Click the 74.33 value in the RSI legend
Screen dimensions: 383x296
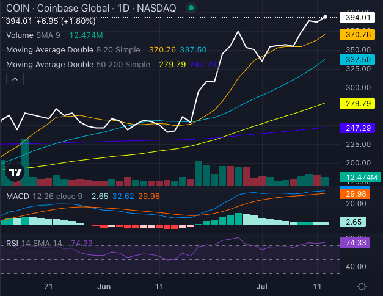point(82,244)
